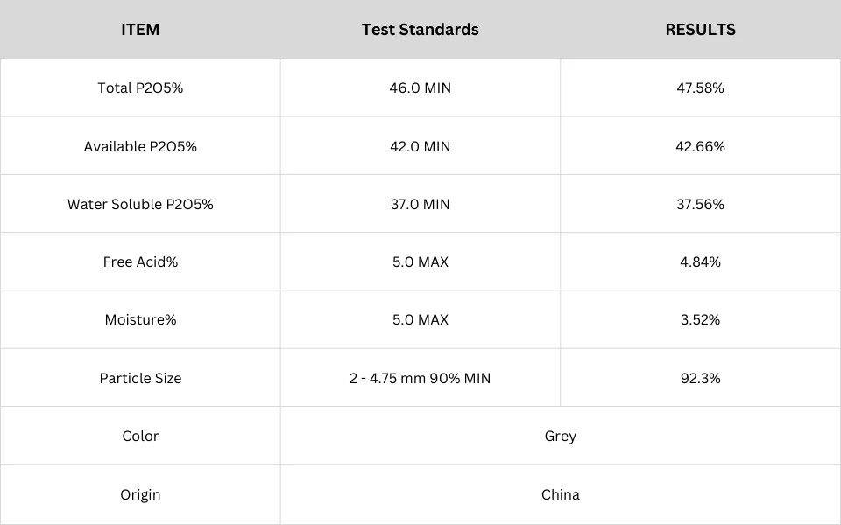The image size is (841, 525).
Task: Select the 2 - 4.75 mm 90% MIN cell
Action: click(x=420, y=378)
